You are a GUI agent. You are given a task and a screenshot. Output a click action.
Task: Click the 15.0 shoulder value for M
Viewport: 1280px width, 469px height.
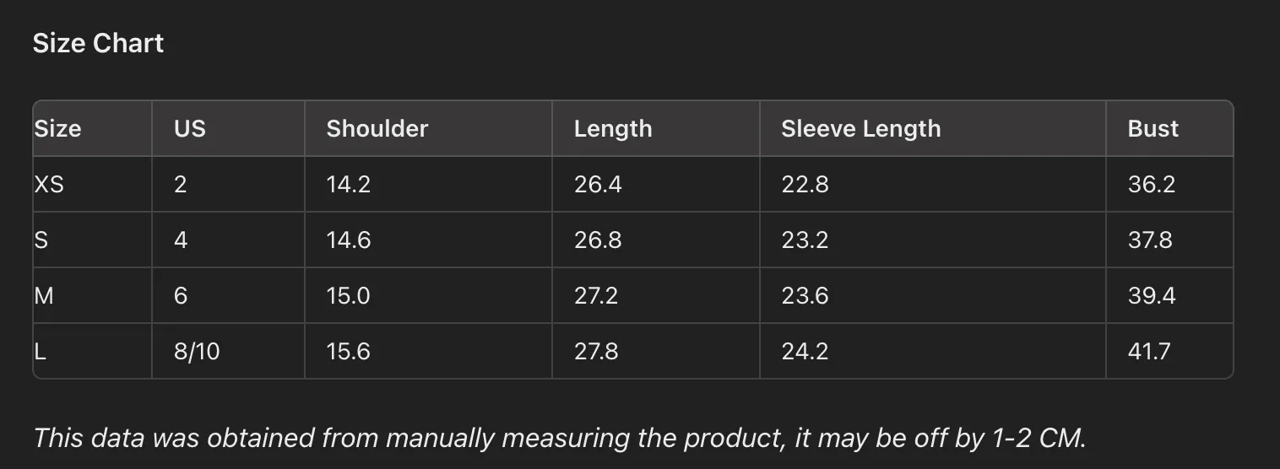pos(349,295)
